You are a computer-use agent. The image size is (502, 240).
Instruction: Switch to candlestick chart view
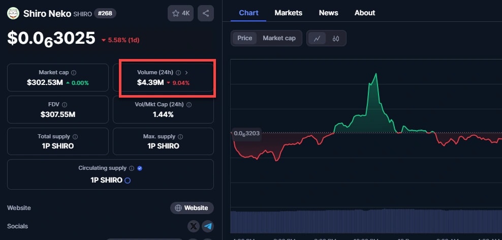point(336,38)
